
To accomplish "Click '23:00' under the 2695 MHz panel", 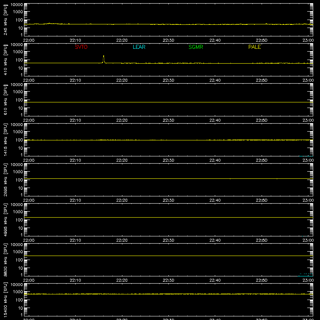I will (308, 200).
